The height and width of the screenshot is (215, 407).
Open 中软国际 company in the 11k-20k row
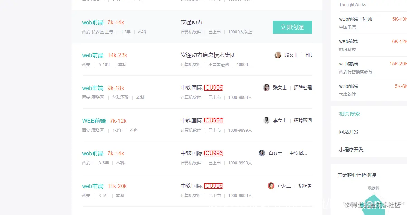click(191, 186)
